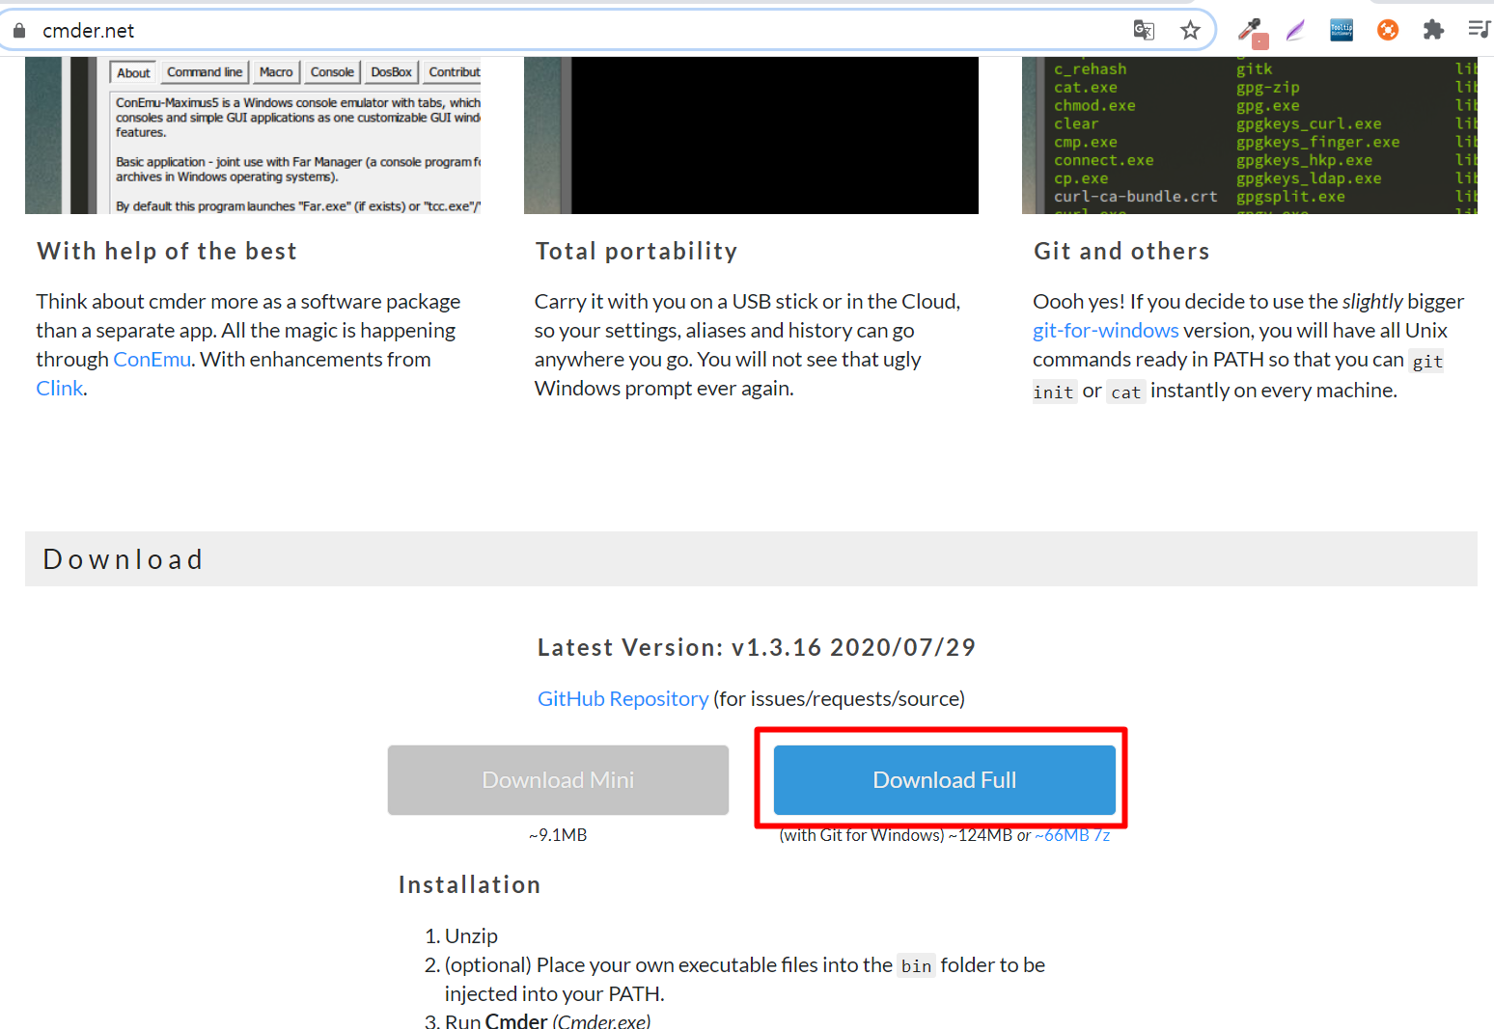This screenshot has height=1029, width=1494.
Task: Open the eyedropper color picker extension
Action: [x=1253, y=32]
